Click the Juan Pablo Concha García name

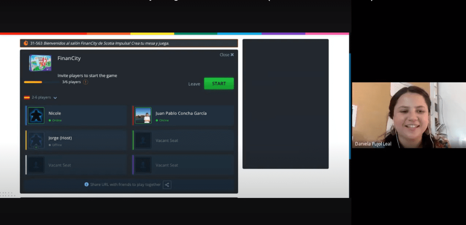pyautogui.click(x=181, y=113)
